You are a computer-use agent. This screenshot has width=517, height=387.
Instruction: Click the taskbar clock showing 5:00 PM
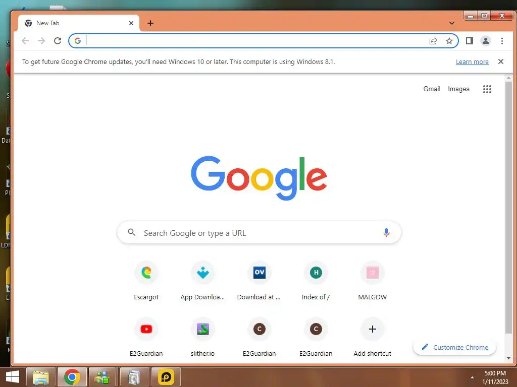coord(495,377)
